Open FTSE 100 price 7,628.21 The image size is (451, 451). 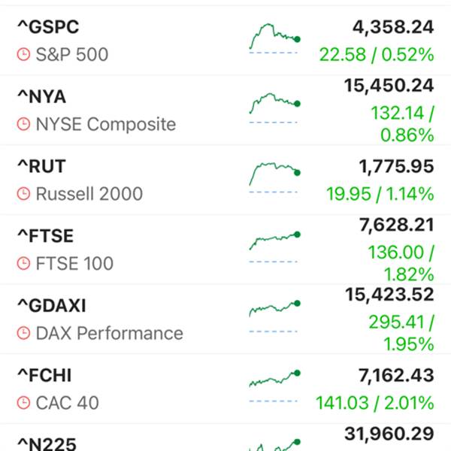(x=397, y=225)
